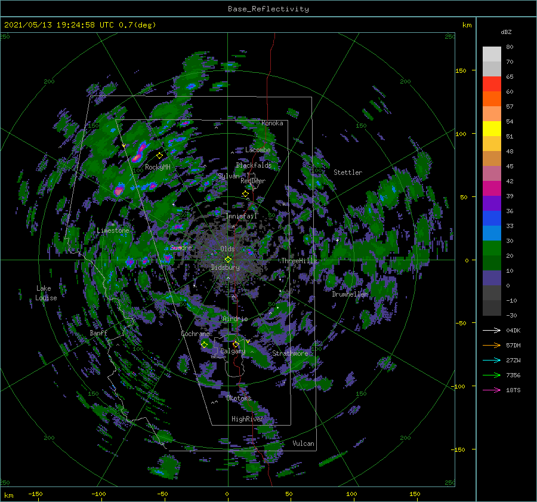537x502 pixels.
Task: Click the Didsbury city label
Action: click(x=225, y=267)
